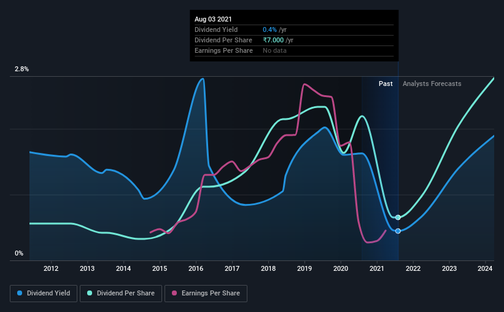Click the 2019 x-axis label
Viewport: 504px width, 312px height.
pyautogui.click(x=304, y=268)
